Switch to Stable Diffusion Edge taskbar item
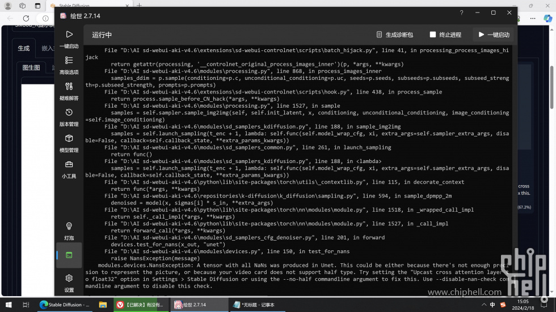 click(65, 305)
